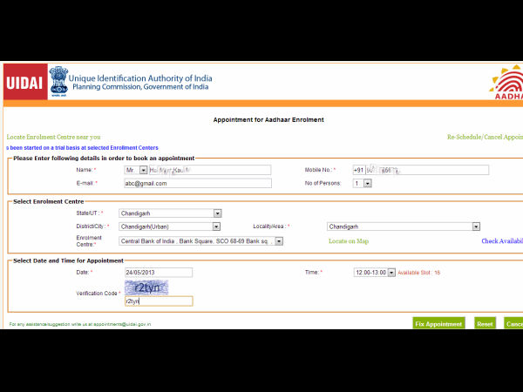Click the Aadhaar sun logo
This screenshot has width=523, height=392.
point(505,84)
